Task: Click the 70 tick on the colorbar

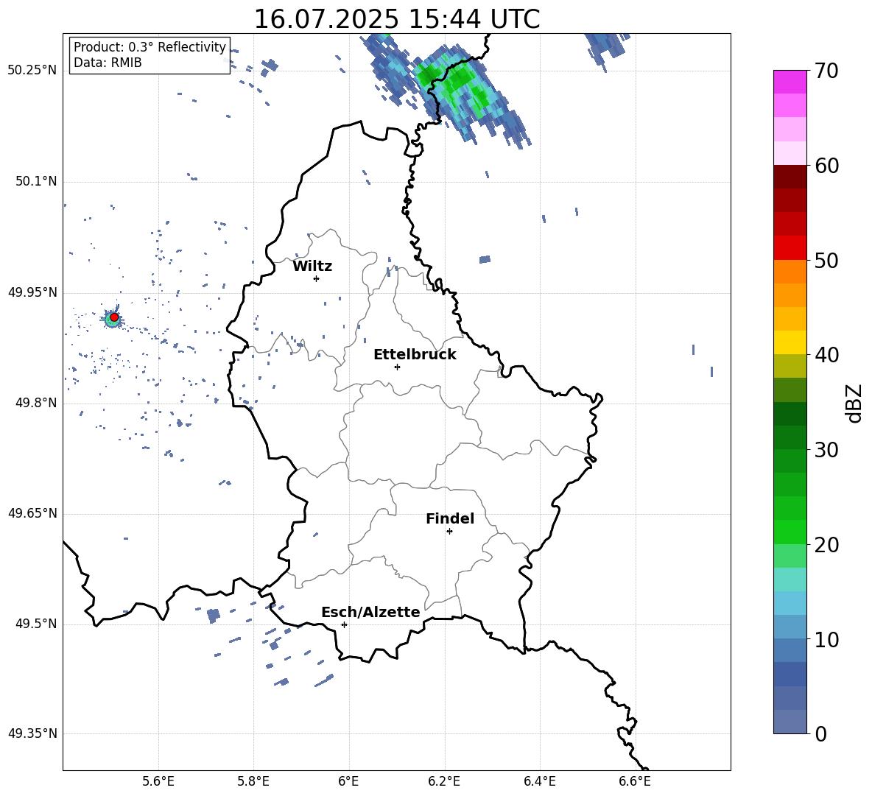Action: point(827,71)
